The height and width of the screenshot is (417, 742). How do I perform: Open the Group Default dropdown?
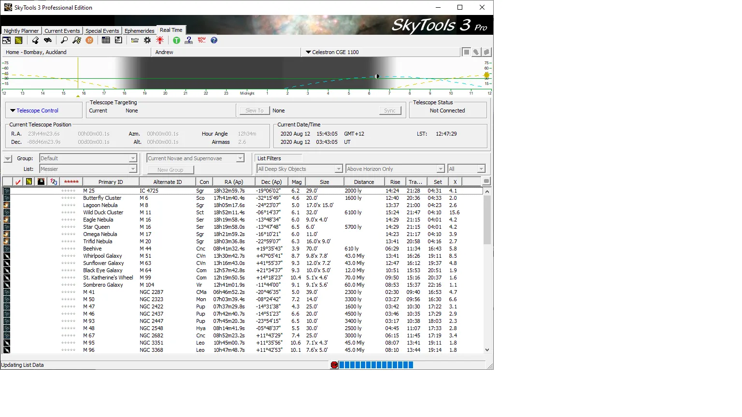point(88,158)
